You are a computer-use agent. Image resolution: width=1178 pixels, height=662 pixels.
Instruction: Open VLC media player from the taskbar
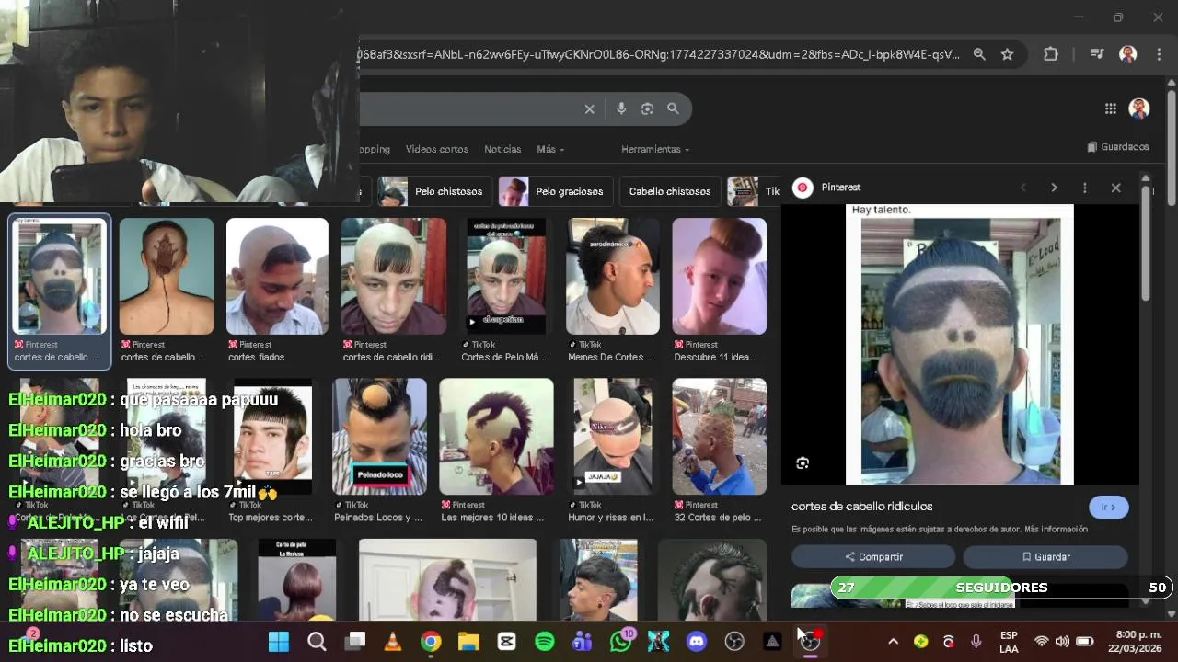(392, 641)
